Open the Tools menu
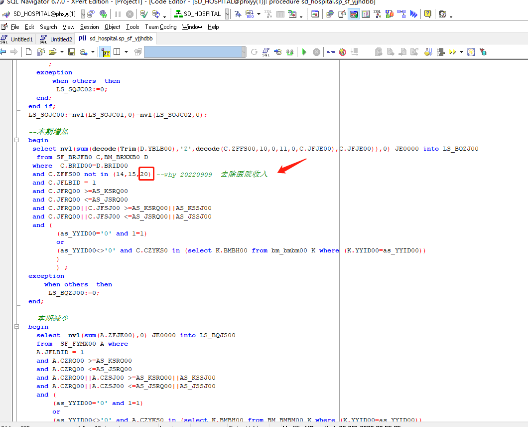 click(132, 27)
